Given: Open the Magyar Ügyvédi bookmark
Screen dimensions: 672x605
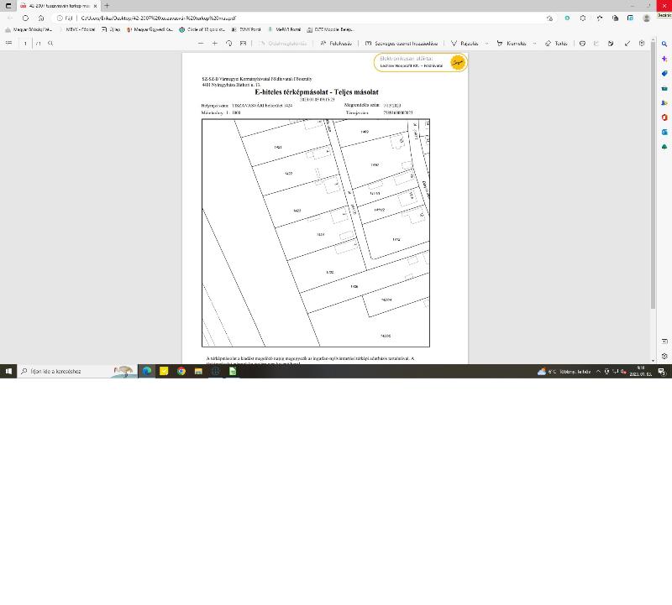Looking at the screenshot, I should pos(150,29).
